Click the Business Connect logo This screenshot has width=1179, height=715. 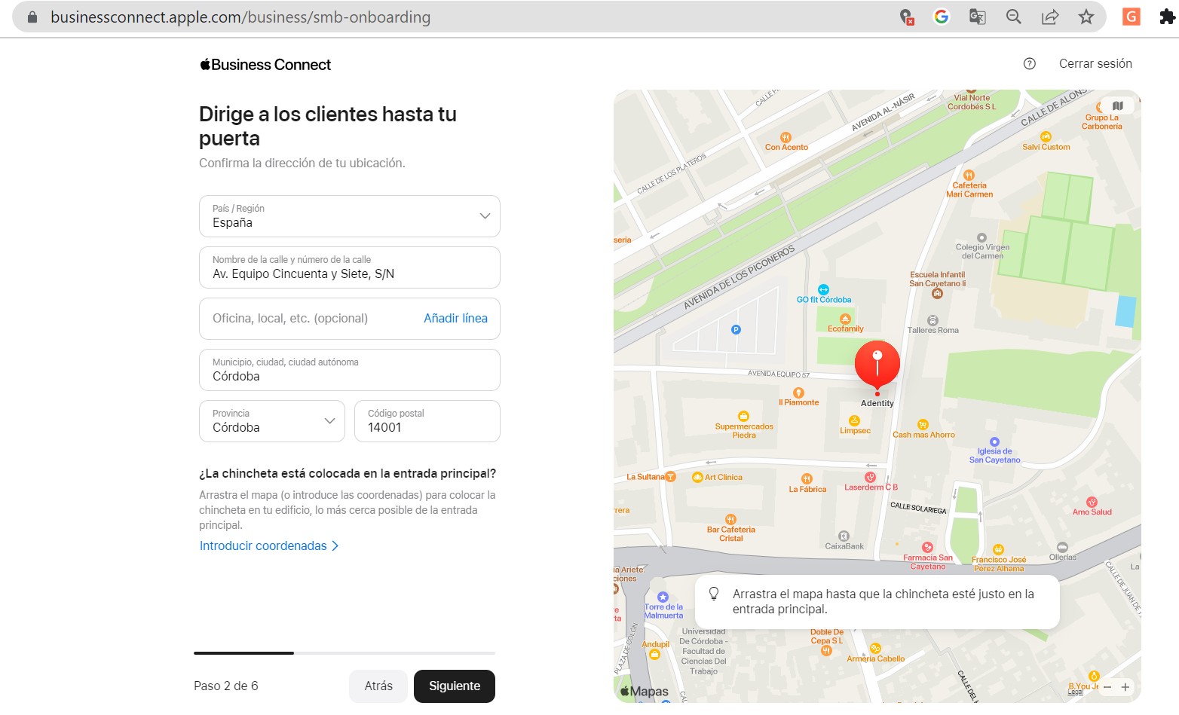265,65
